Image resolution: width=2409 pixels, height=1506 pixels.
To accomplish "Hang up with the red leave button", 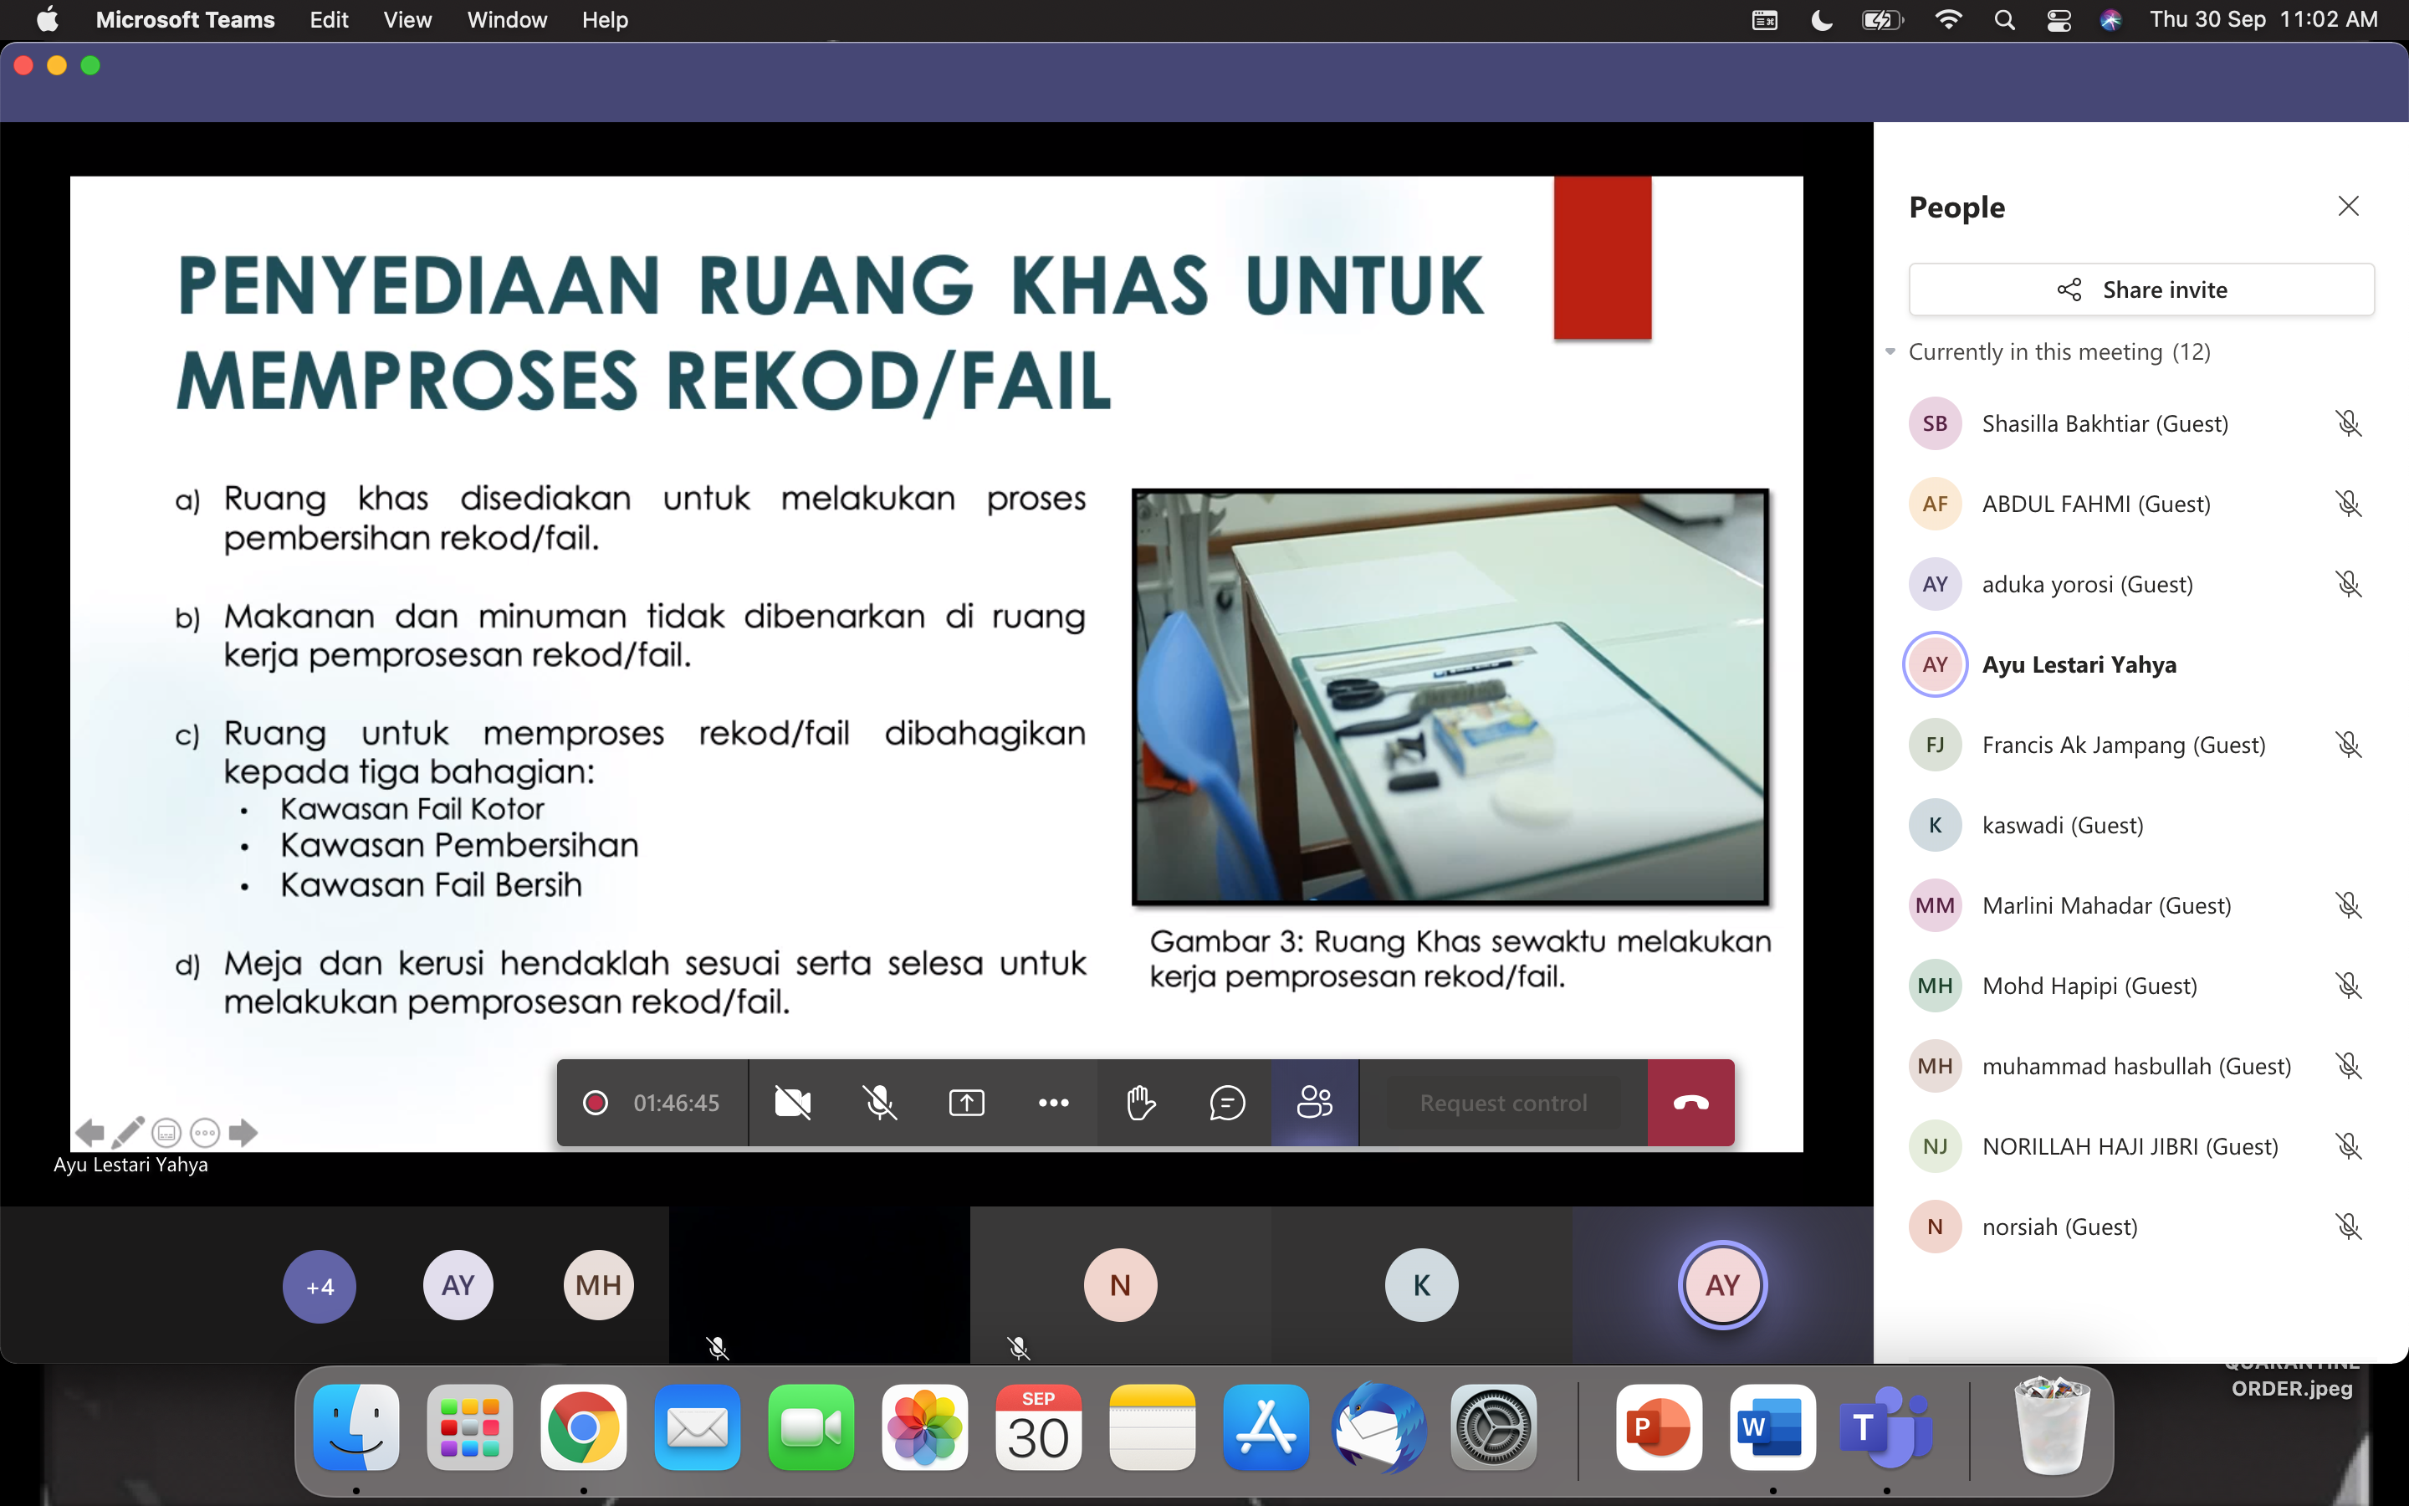I will [1690, 1103].
